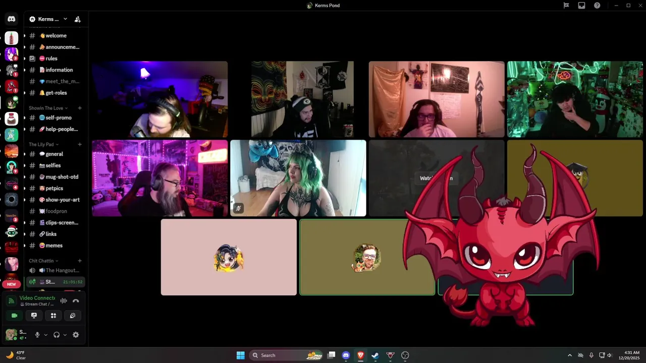The width and height of the screenshot is (646, 363).
Task: Open the welcome channel
Action: (x=55, y=36)
